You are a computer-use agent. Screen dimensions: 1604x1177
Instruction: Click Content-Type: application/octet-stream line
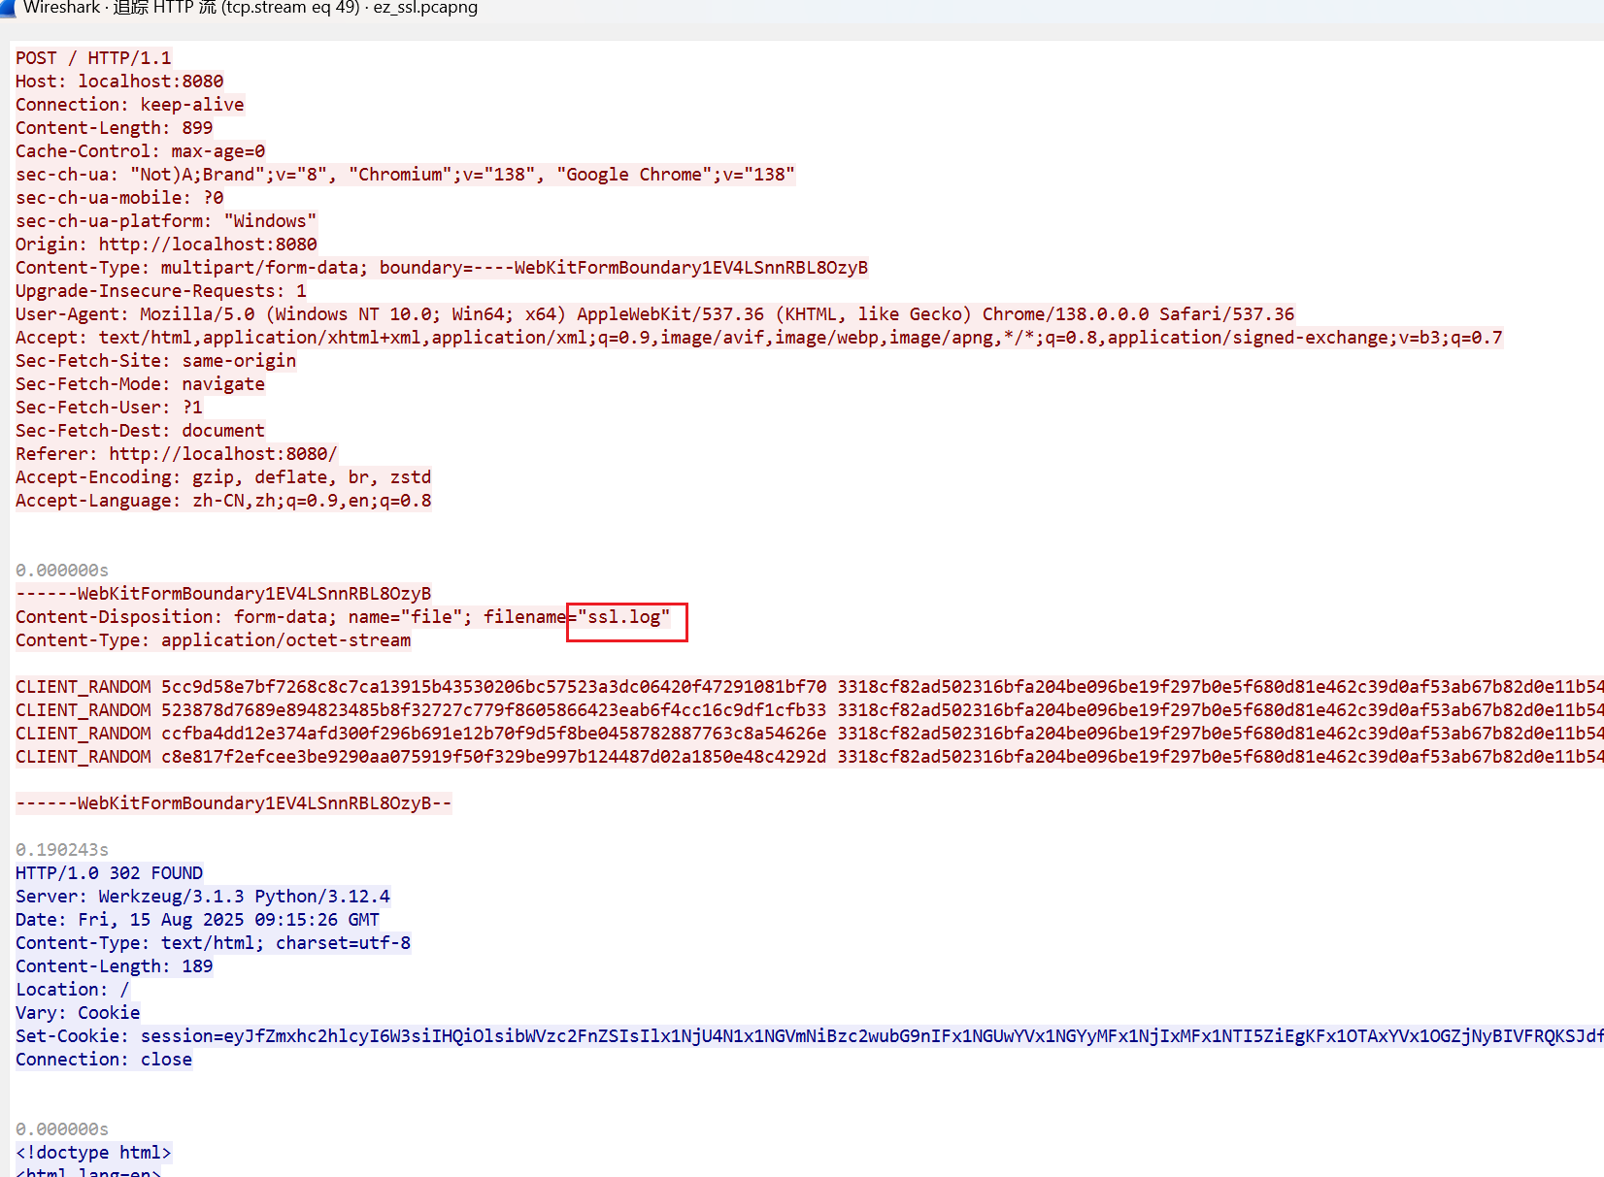(x=213, y=640)
